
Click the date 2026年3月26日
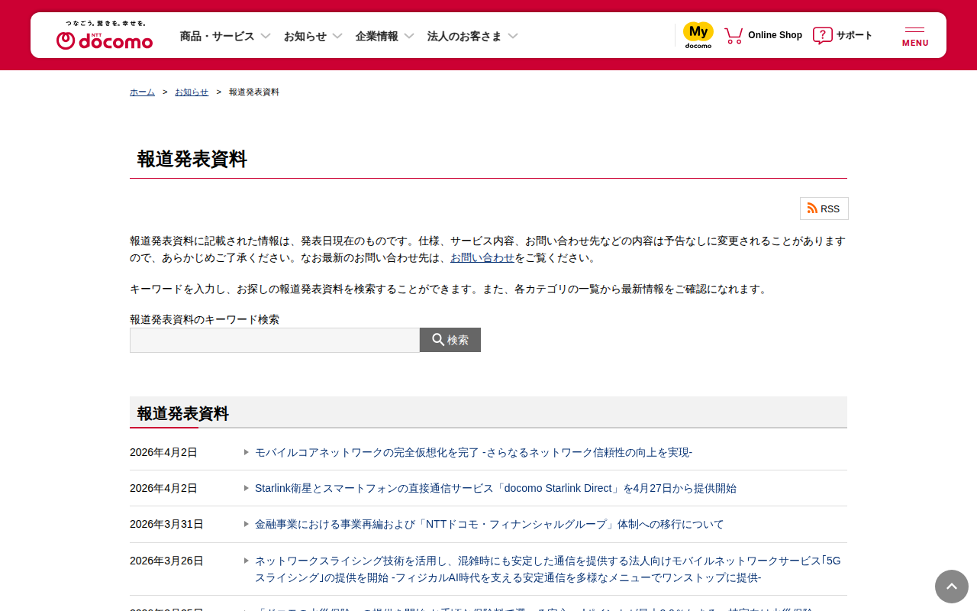tap(166, 561)
